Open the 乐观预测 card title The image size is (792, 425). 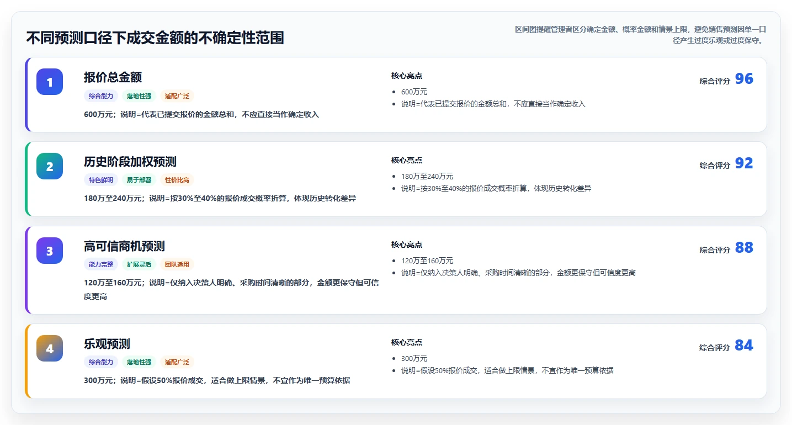point(107,344)
